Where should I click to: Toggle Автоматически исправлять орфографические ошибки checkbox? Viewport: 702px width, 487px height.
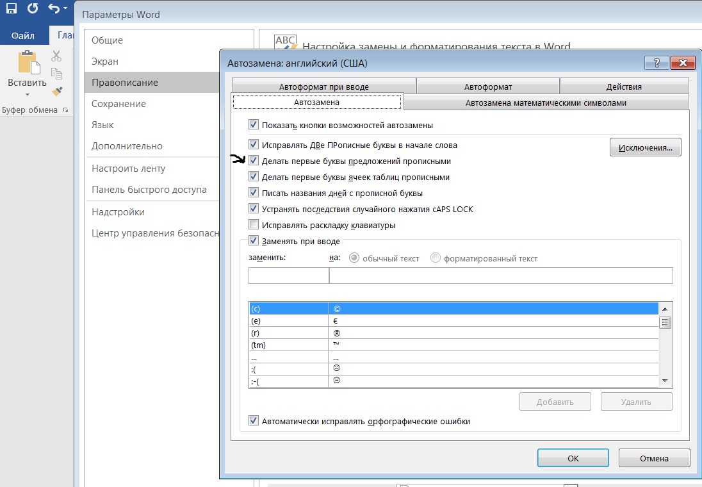254,421
